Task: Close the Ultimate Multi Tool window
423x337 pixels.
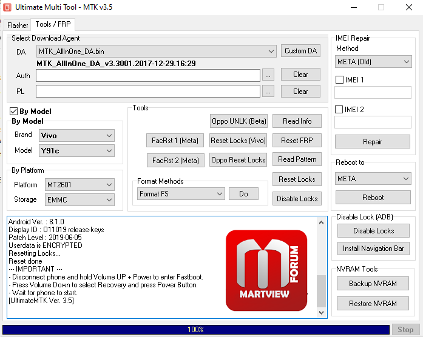Action: (x=409, y=7)
